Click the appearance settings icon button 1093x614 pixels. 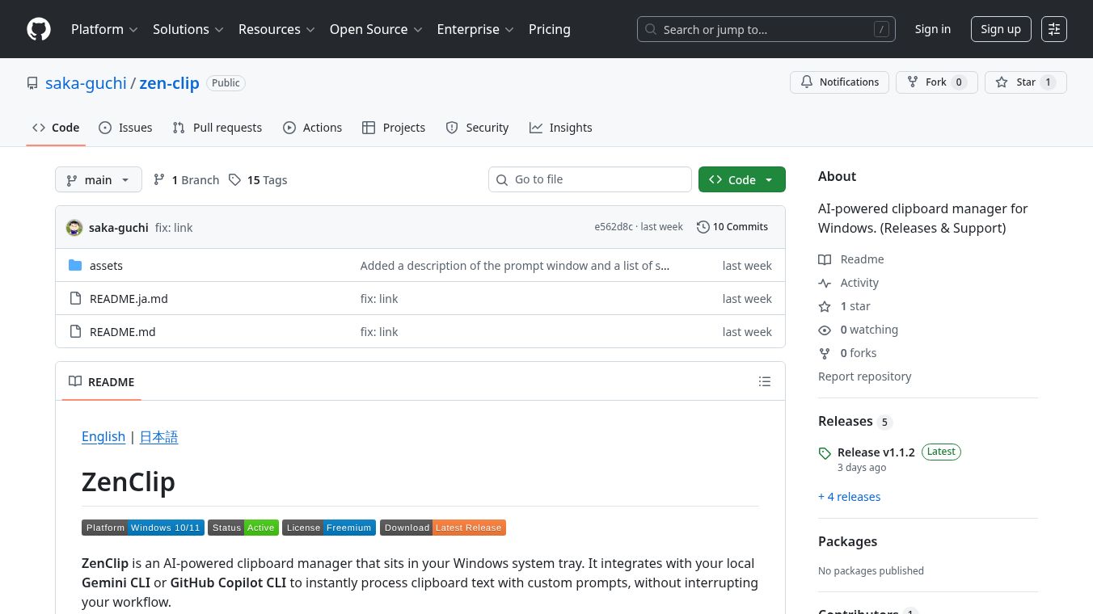click(x=1053, y=29)
